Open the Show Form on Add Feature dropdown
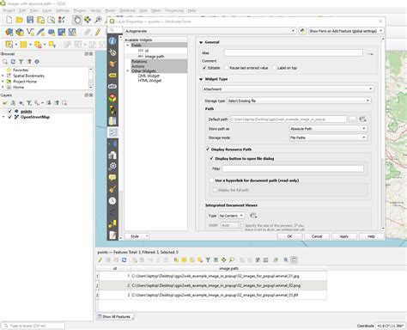407x330 pixels. coord(346,31)
